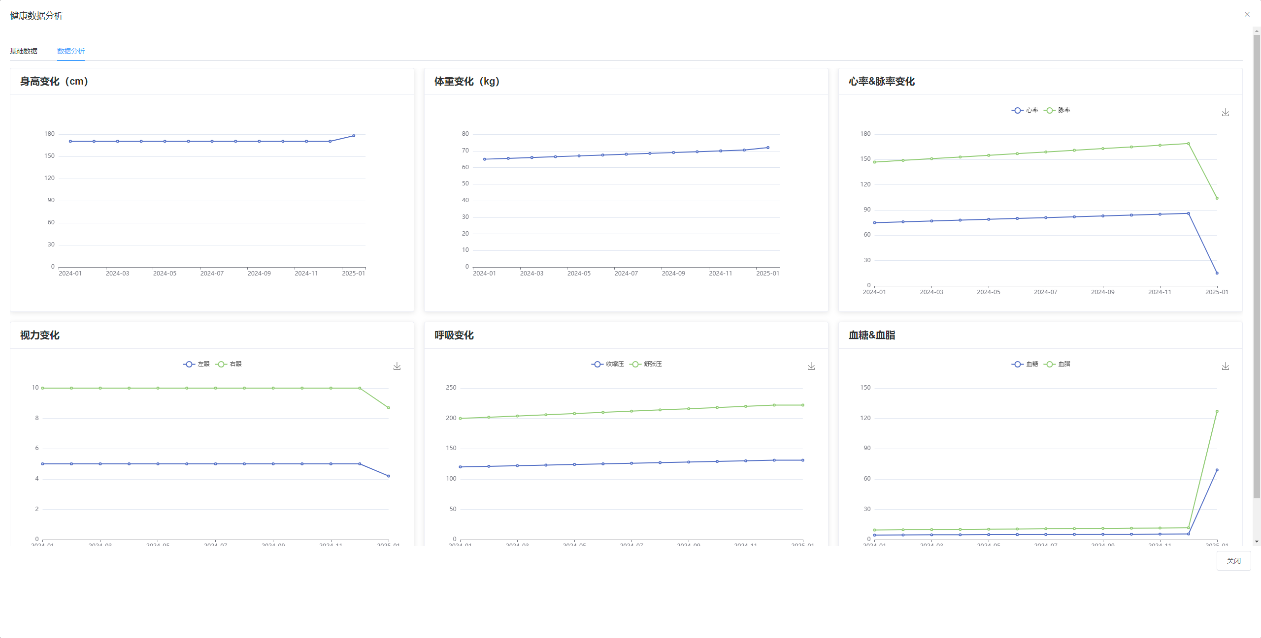Click the final 右眼 green data point

[389, 408]
